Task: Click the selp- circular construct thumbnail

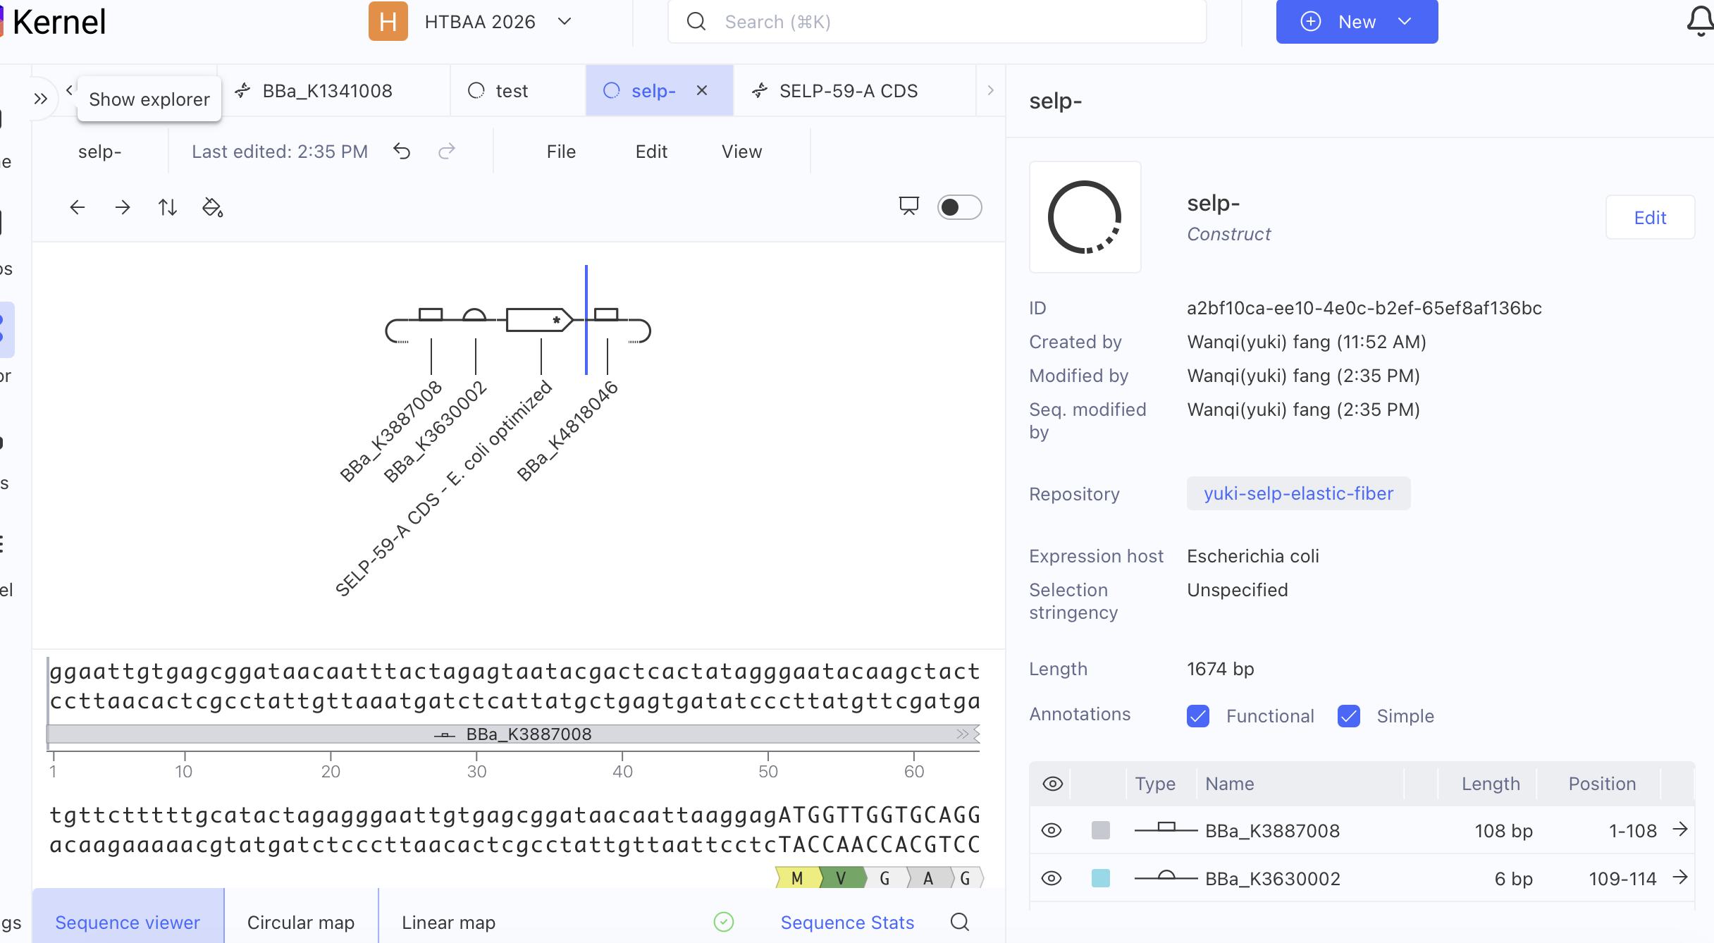Action: tap(1085, 217)
